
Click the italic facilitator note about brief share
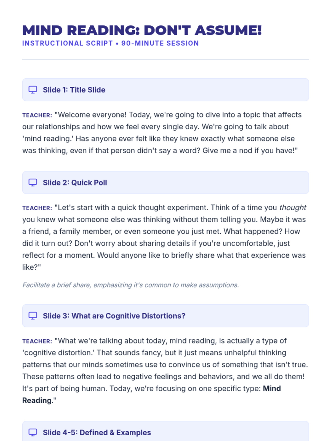[130, 285]
